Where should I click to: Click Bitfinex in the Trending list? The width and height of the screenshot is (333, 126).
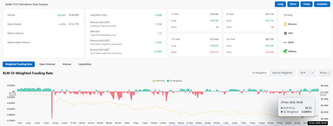pos(292,51)
